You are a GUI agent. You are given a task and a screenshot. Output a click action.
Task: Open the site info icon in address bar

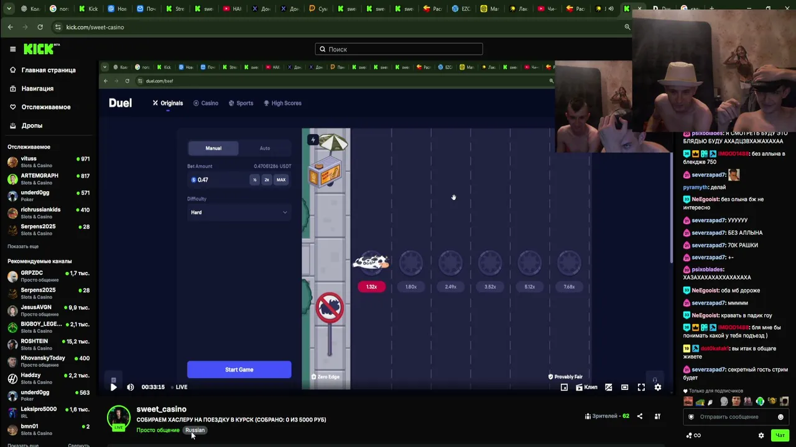click(x=58, y=27)
